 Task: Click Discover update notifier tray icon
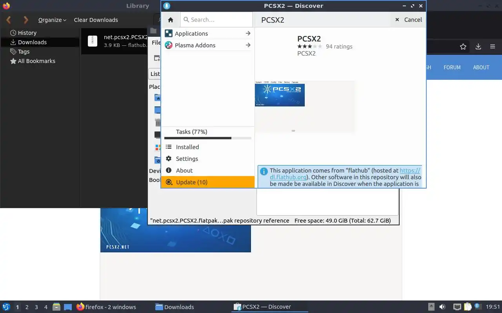pyautogui.click(x=478, y=307)
